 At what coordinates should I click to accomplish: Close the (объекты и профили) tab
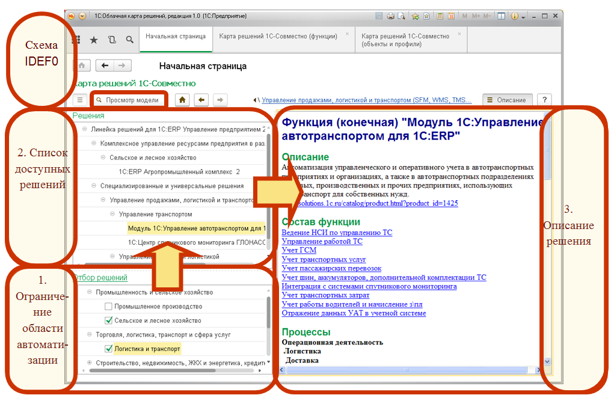459,34
